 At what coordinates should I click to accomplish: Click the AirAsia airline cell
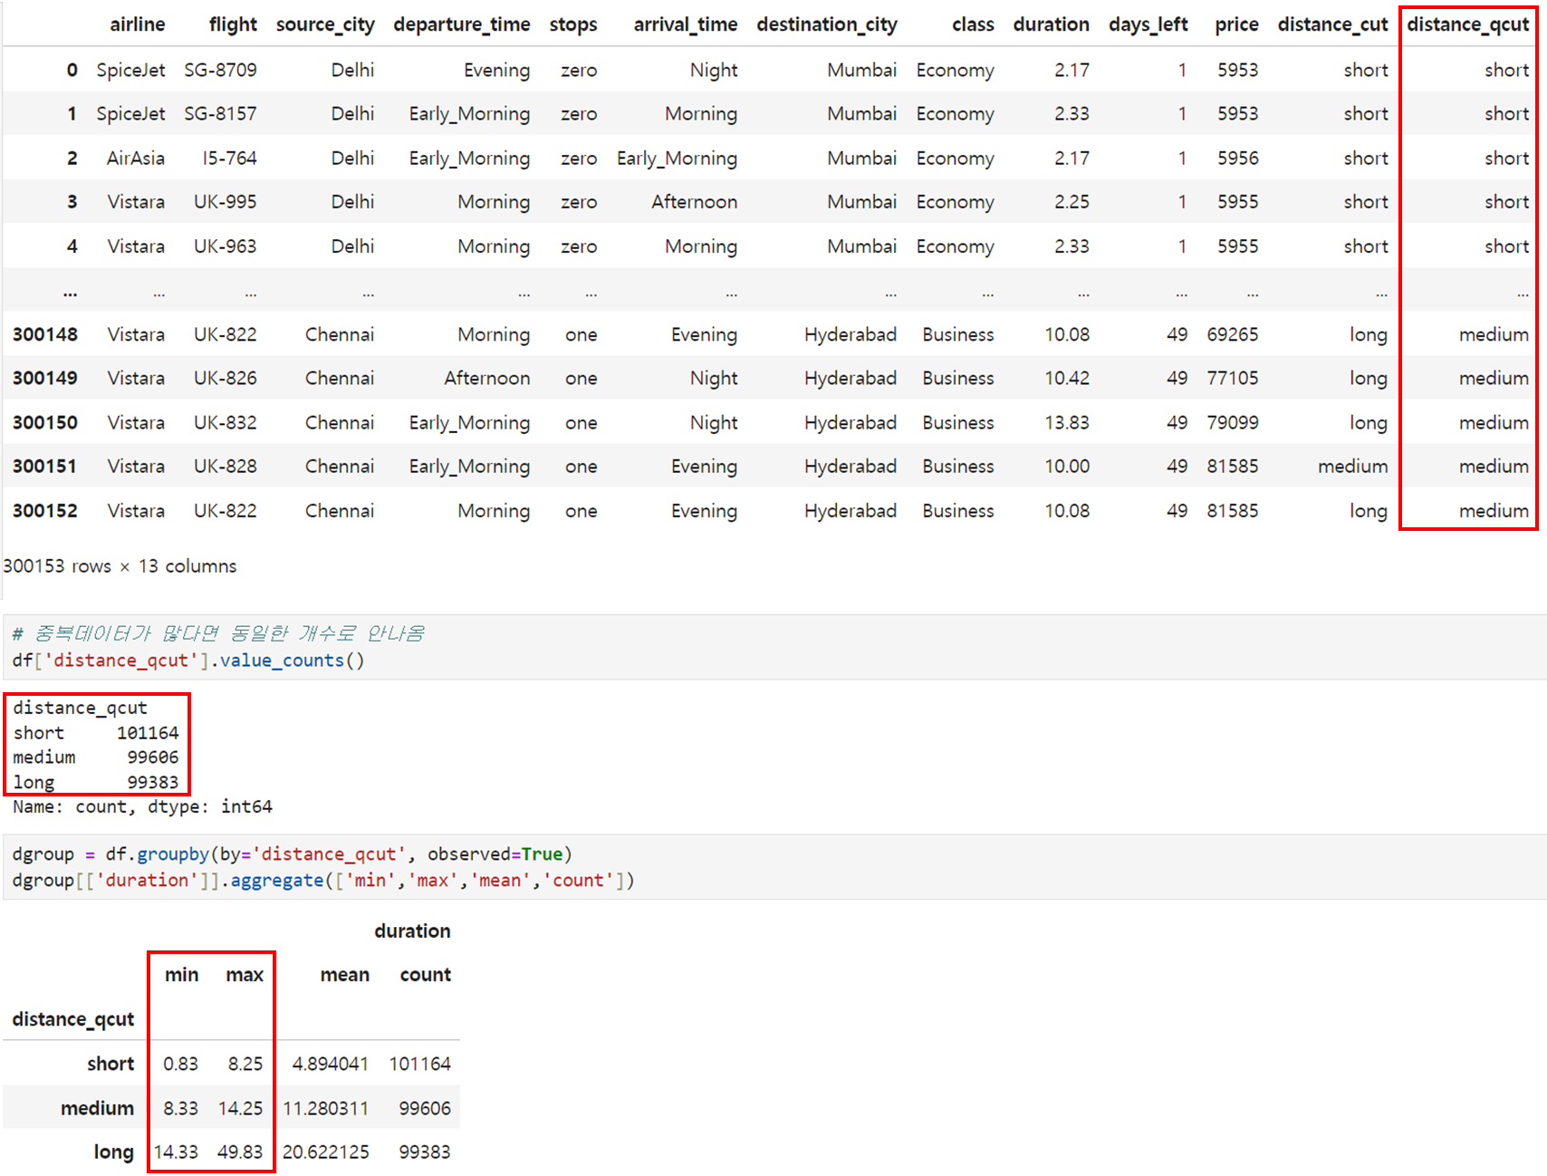pyautogui.click(x=136, y=158)
